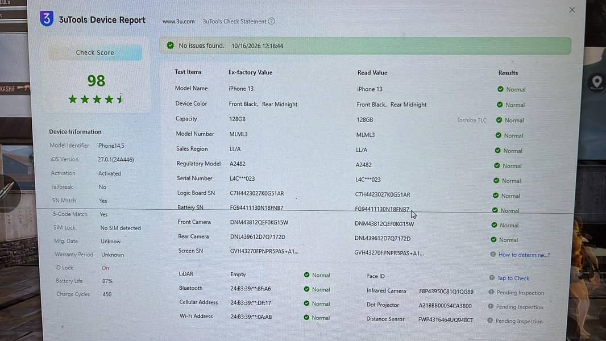Select the Infrared Camera value F8P43950C81Q1QG89
This screenshot has height=341, width=606.
(x=446, y=292)
